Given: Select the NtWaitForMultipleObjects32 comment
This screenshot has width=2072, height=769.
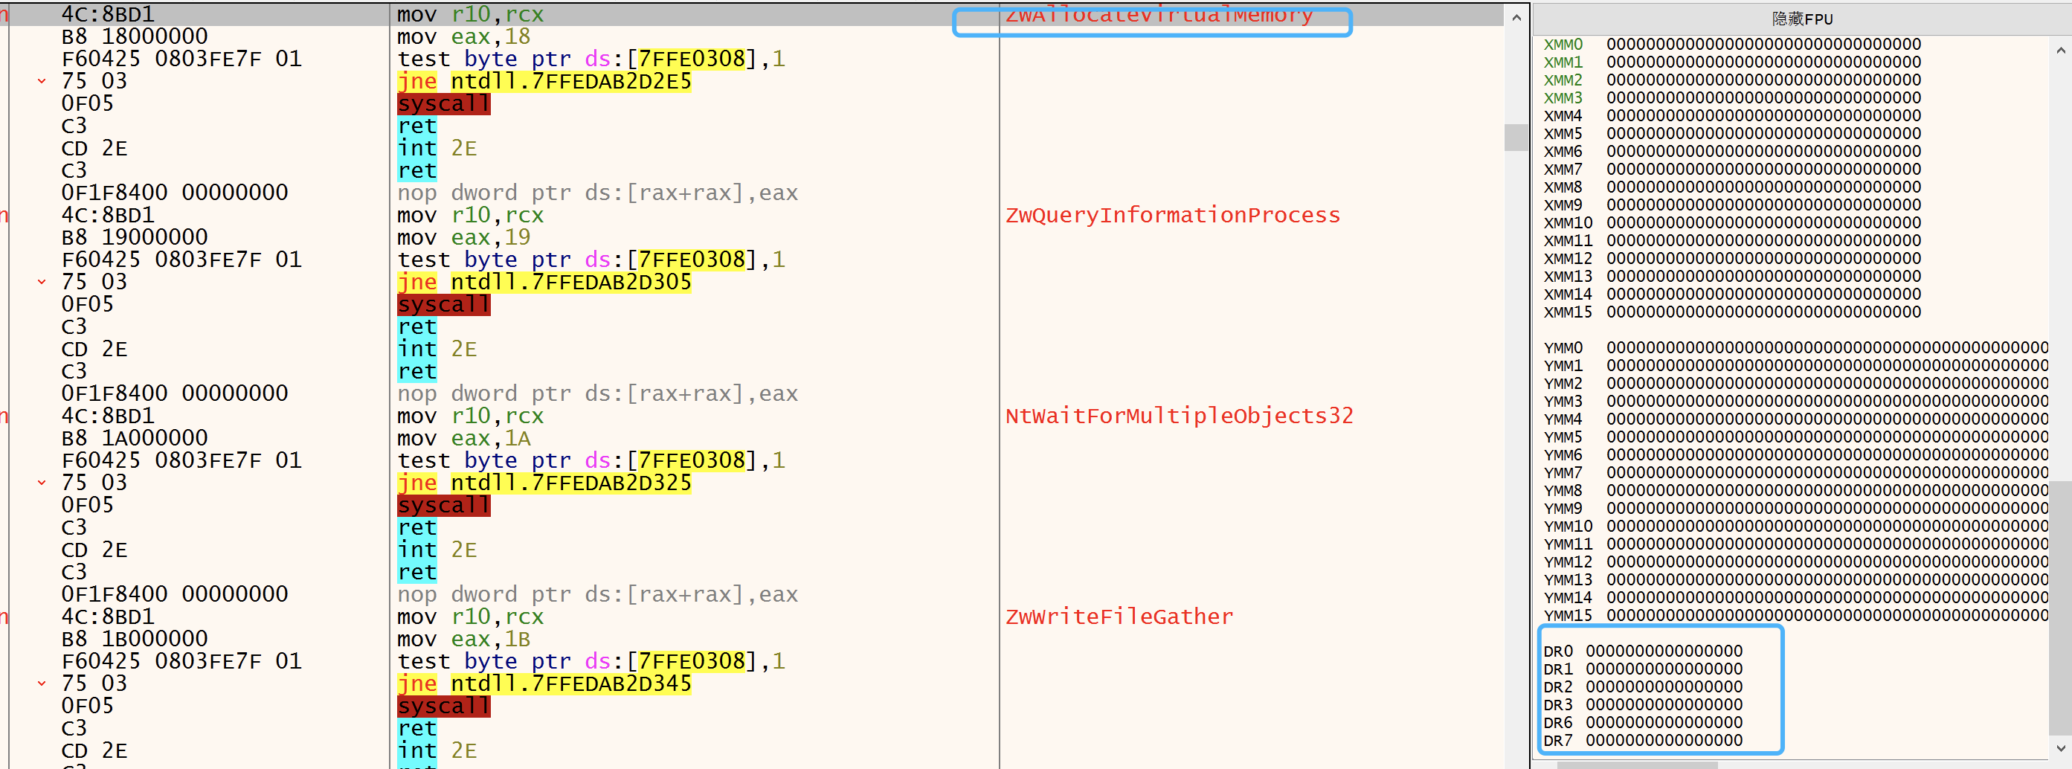Looking at the screenshot, I should click(x=1178, y=416).
